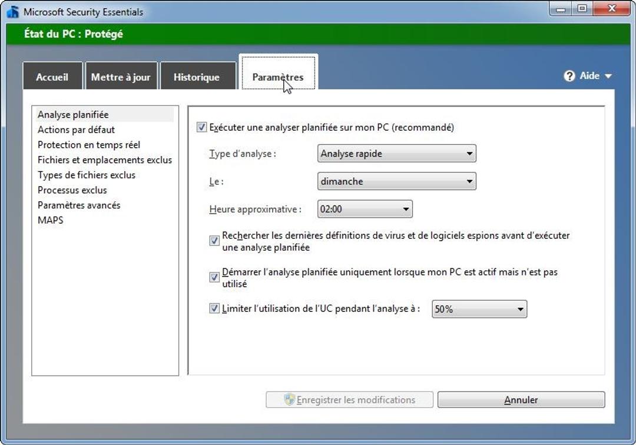The height and width of the screenshot is (445, 636).
Task: Uncheck 'Exécuter une analyser planifiée sur mon PC'
Action: tap(202, 126)
